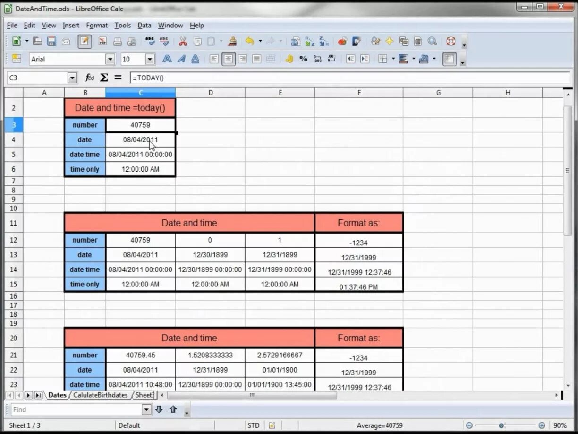Open the Format menu
Viewport: 578px width, 434px height.
[97, 26]
